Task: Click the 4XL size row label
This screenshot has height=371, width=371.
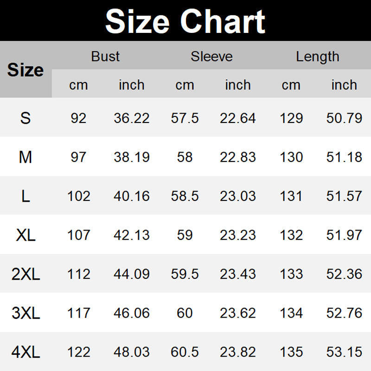Action: pos(26,352)
